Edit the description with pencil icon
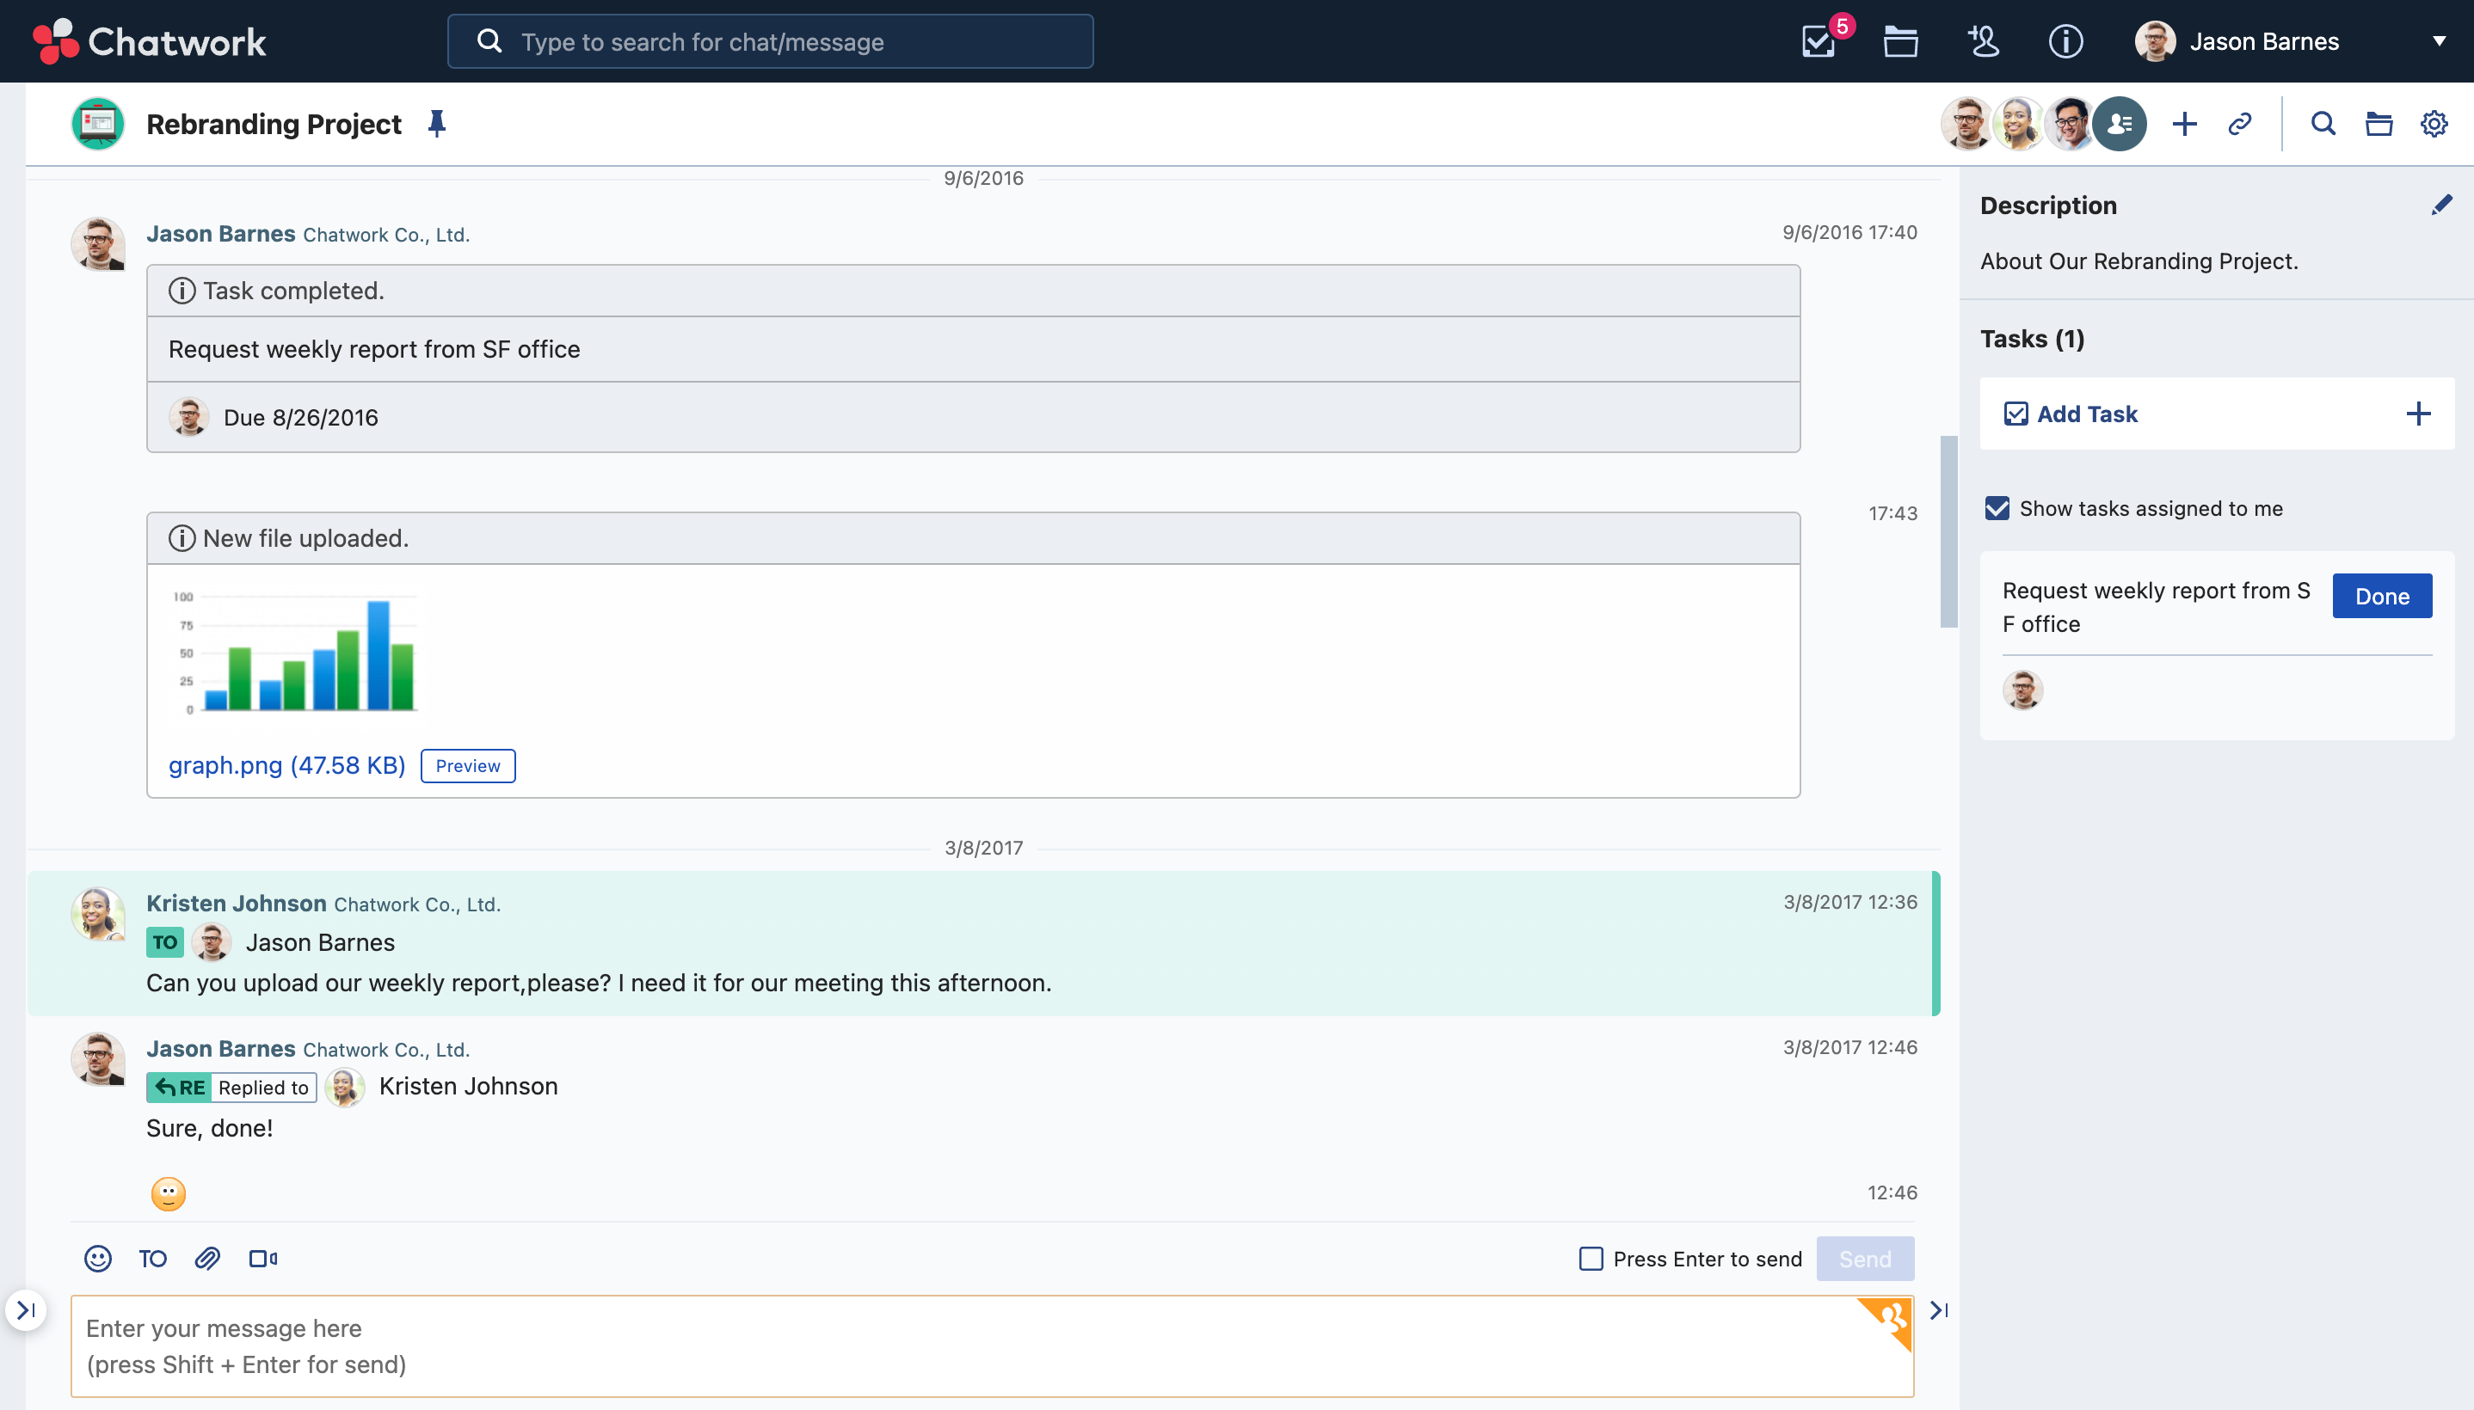The image size is (2474, 1410). pyautogui.click(x=2441, y=205)
